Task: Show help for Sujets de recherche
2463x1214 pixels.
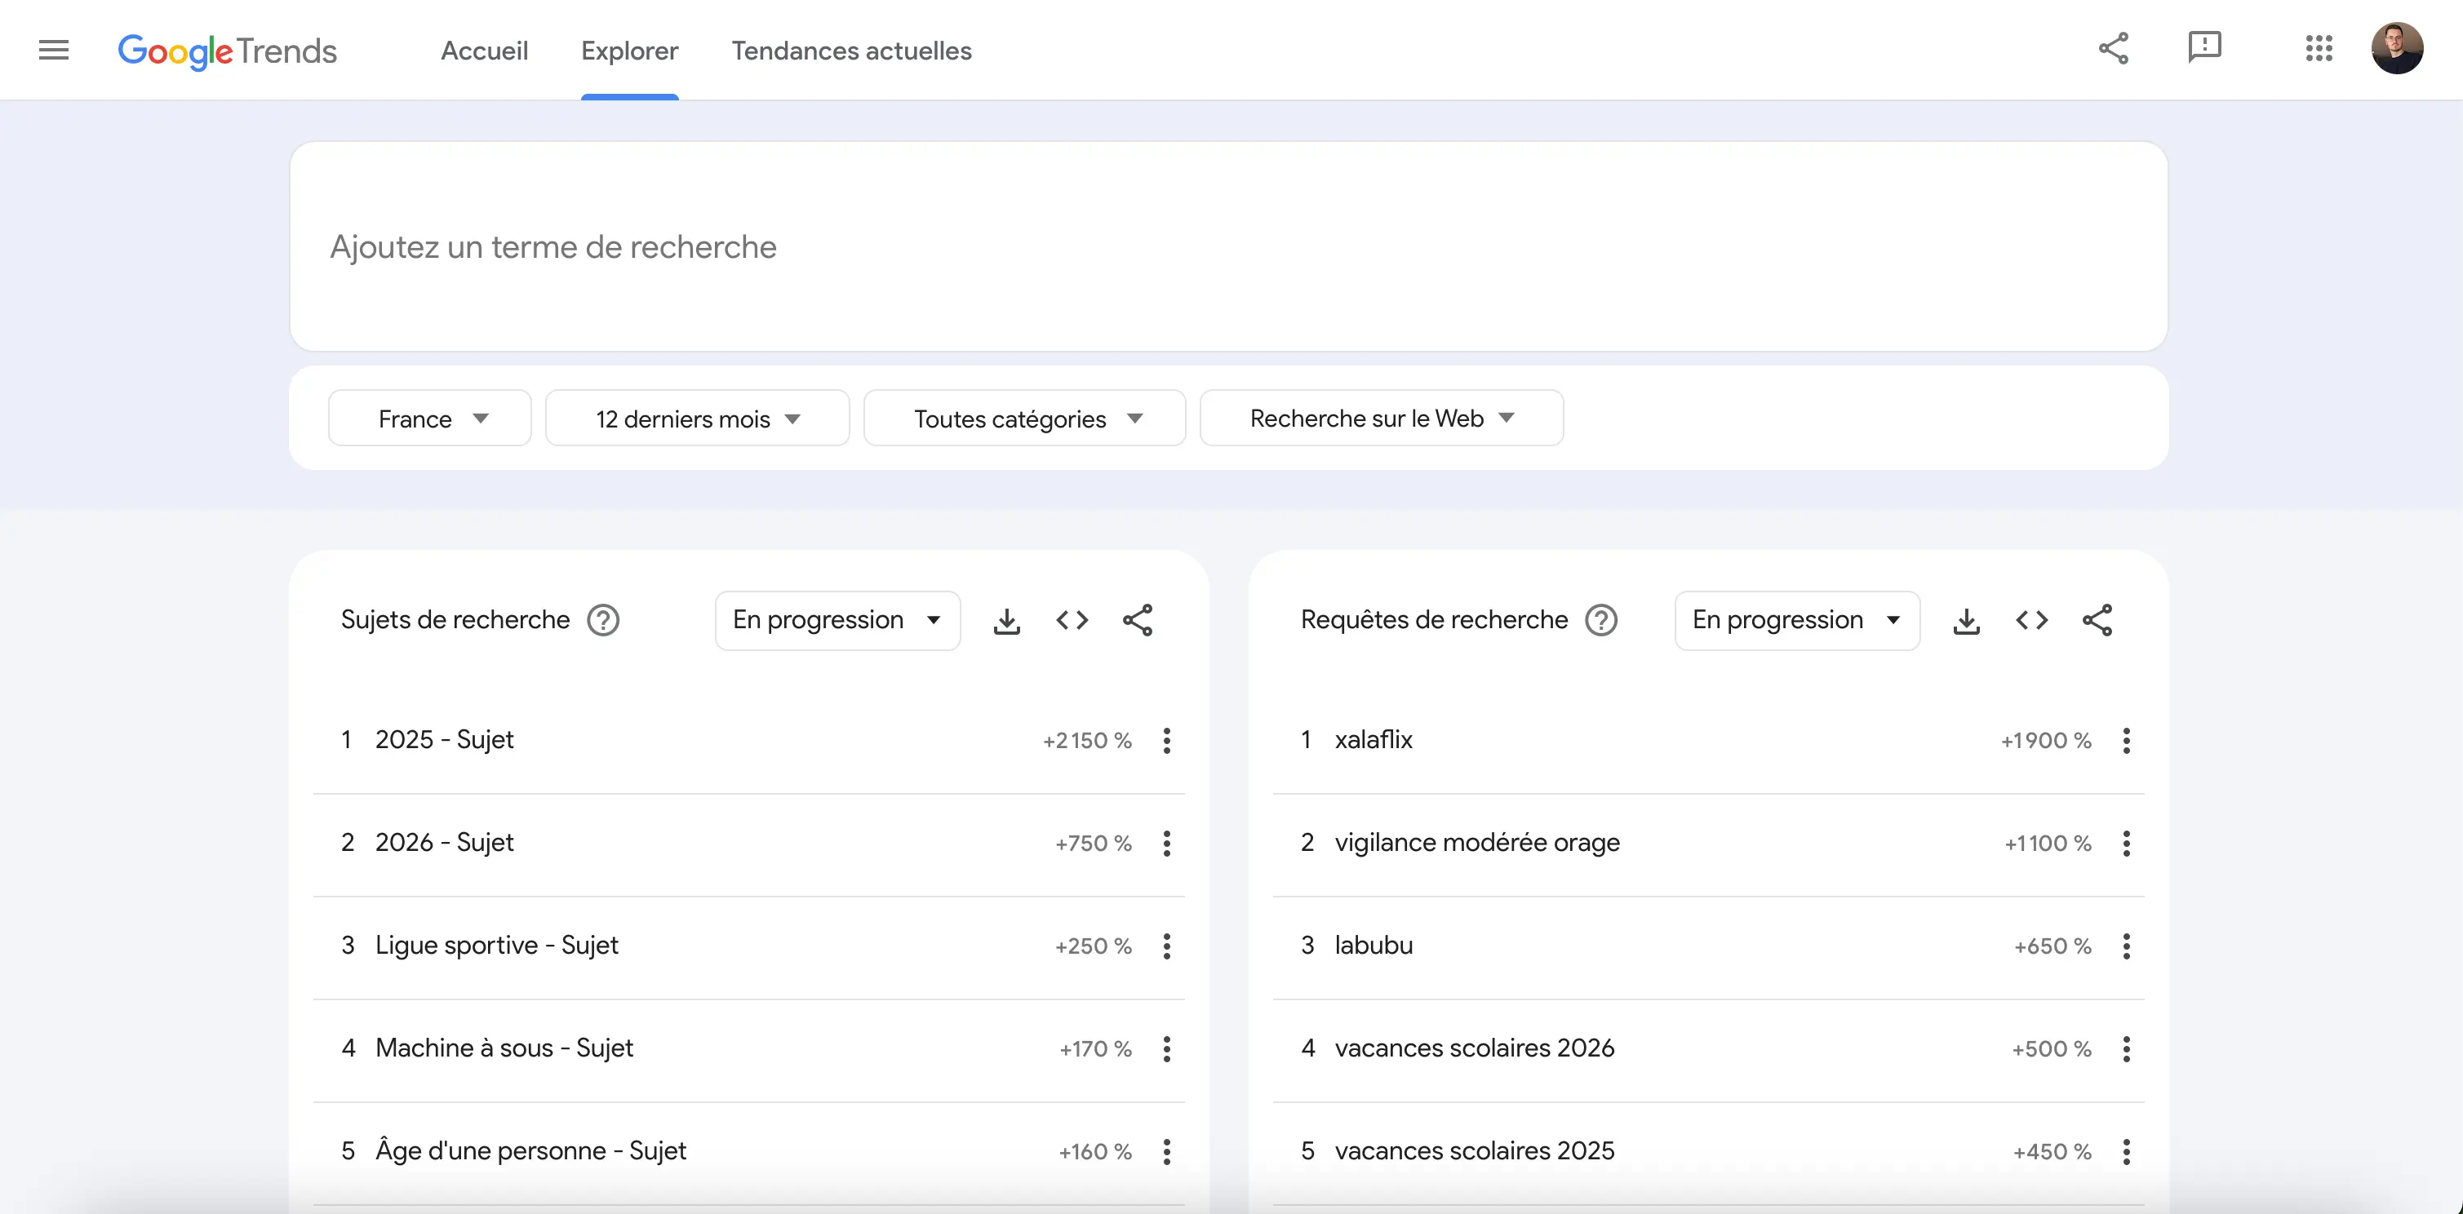Action: tap(602, 620)
